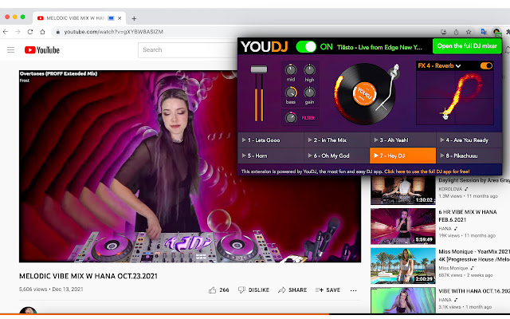Trigger the highlighted 7 - Hey DJ sample
Image resolution: width=510 pixels, height=319 pixels.
tap(402, 156)
